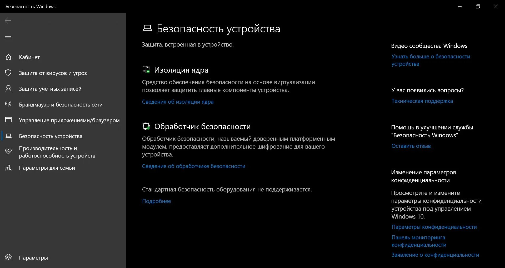The height and width of the screenshot is (268, 505).
Task: Click the security processor chip icon
Action: 146,126
